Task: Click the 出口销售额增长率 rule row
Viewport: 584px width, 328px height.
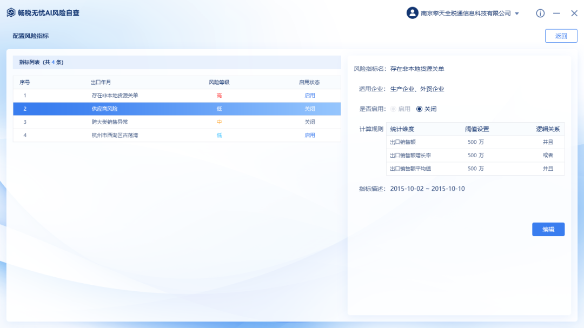Action: click(x=475, y=155)
